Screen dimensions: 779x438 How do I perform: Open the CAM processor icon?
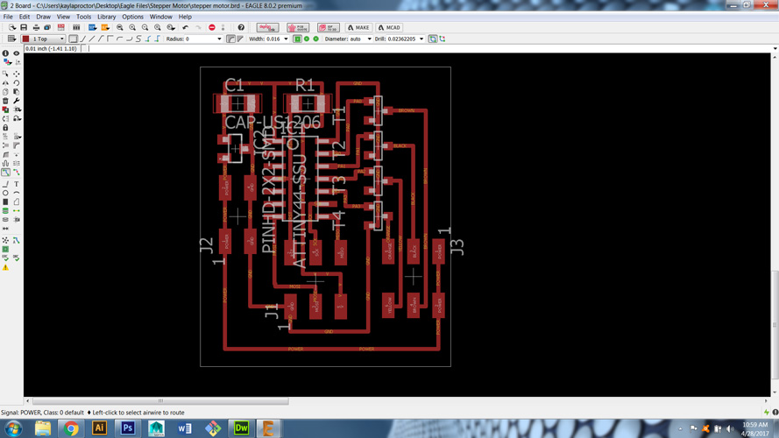(47, 28)
